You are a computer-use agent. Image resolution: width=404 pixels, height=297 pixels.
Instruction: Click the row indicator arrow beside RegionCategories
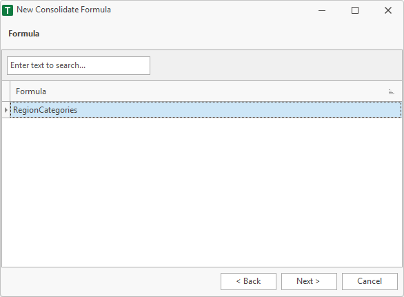pyautogui.click(x=6, y=110)
